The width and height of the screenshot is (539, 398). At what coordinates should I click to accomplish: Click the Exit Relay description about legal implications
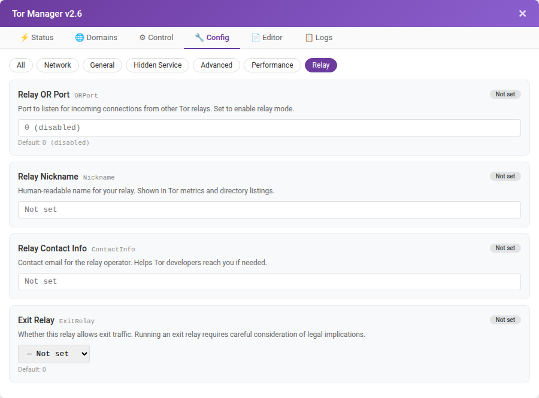pos(192,335)
